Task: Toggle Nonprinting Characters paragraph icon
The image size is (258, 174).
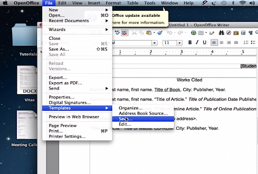Action: 250,33
